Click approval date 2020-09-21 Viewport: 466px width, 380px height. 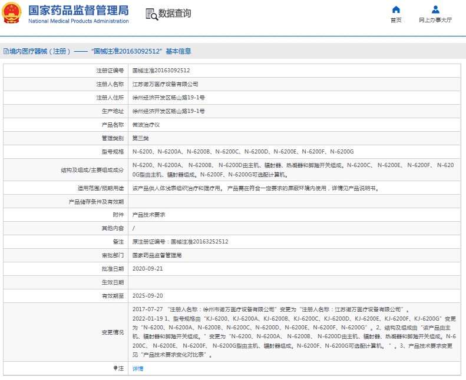click(x=148, y=269)
